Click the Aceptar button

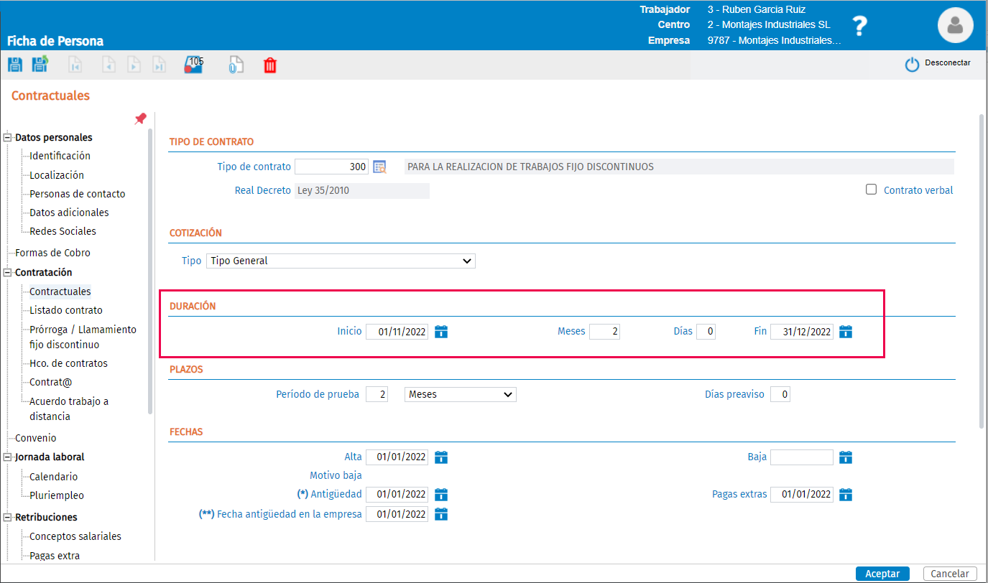click(882, 574)
